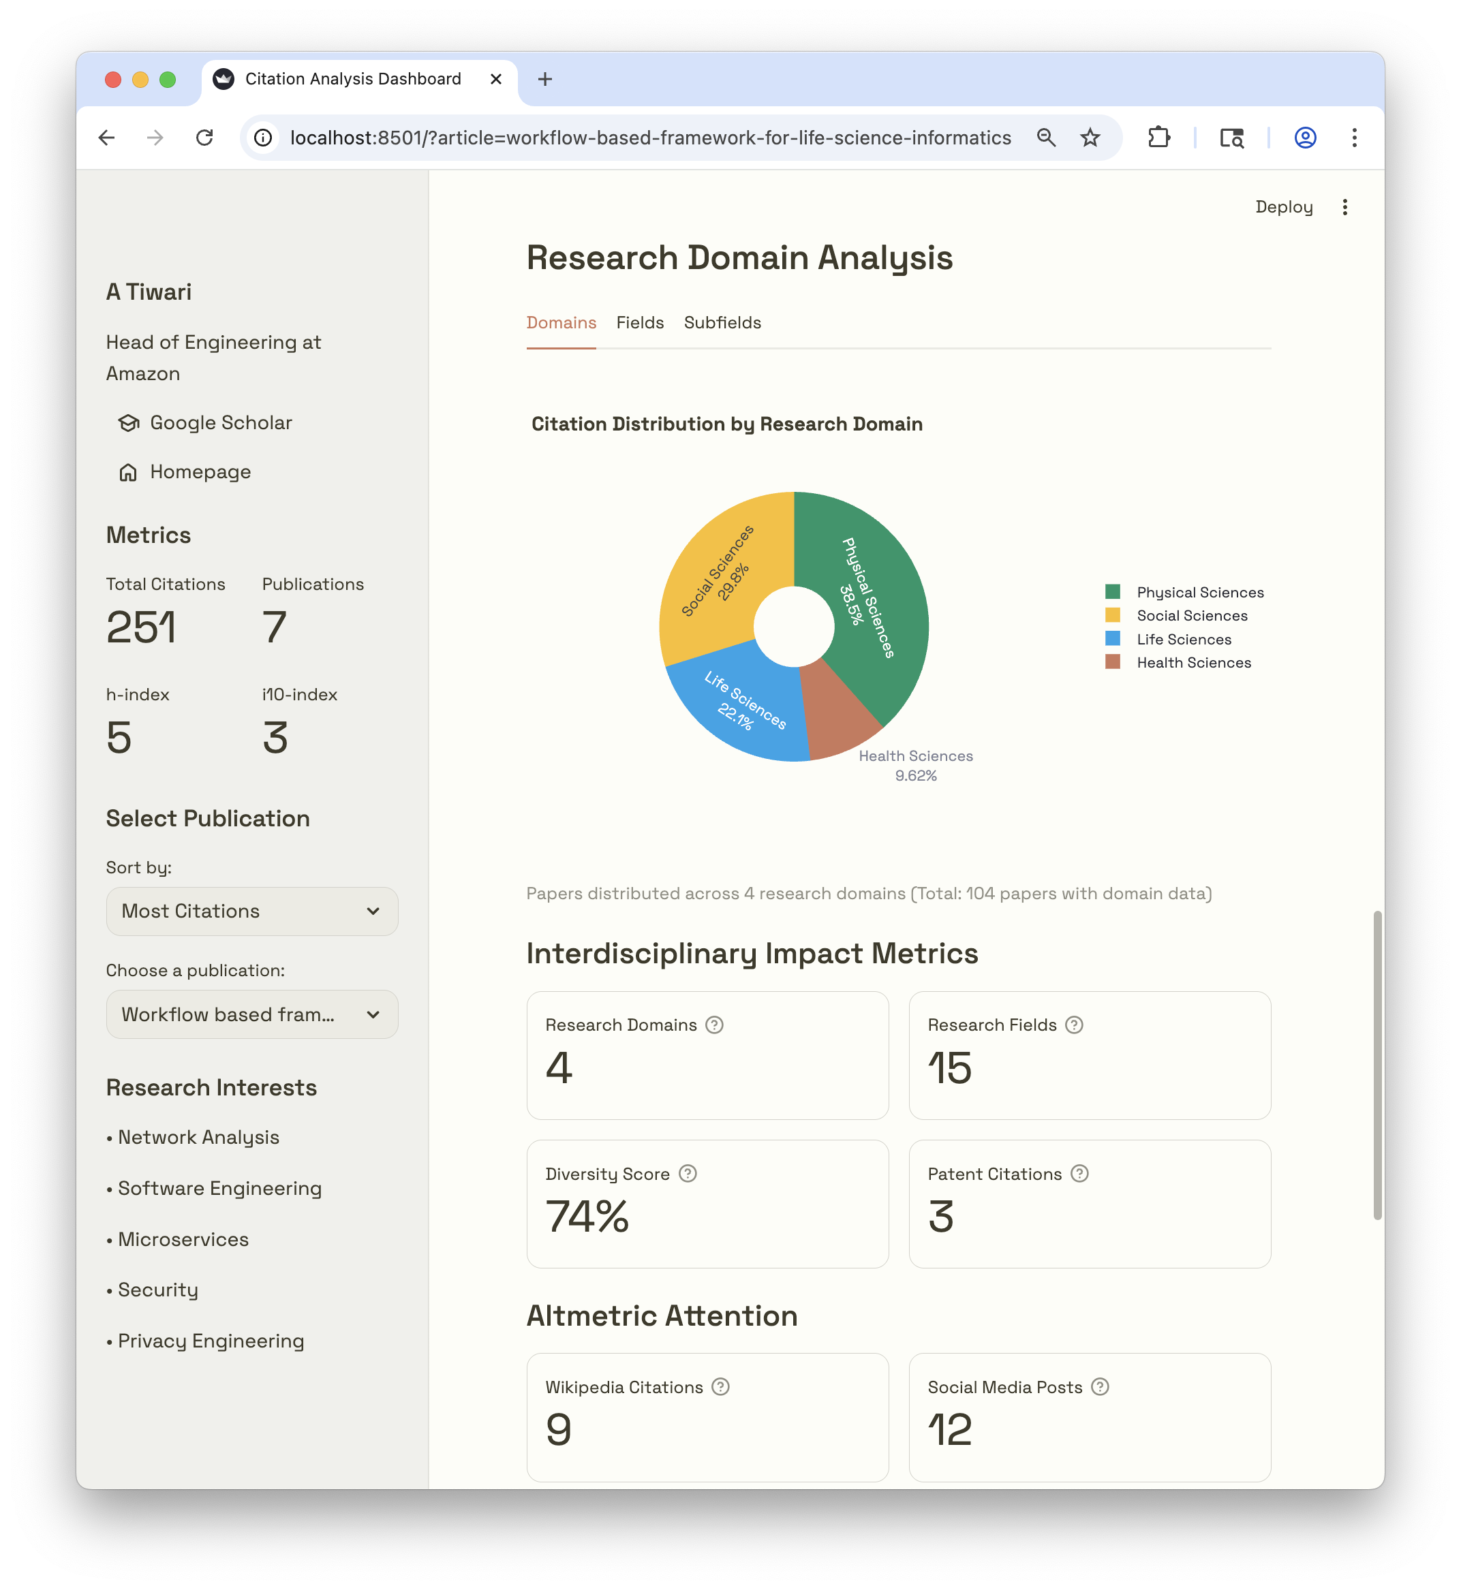Image resolution: width=1461 pixels, height=1590 pixels.
Task: Bookmark this page with the star icon
Action: coord(1090,138)
